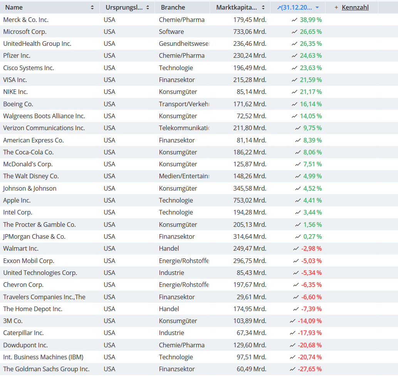Open the Caterpillar Inc. entry
This screenshot has height=377, width=398.
[x=24, y=333]
